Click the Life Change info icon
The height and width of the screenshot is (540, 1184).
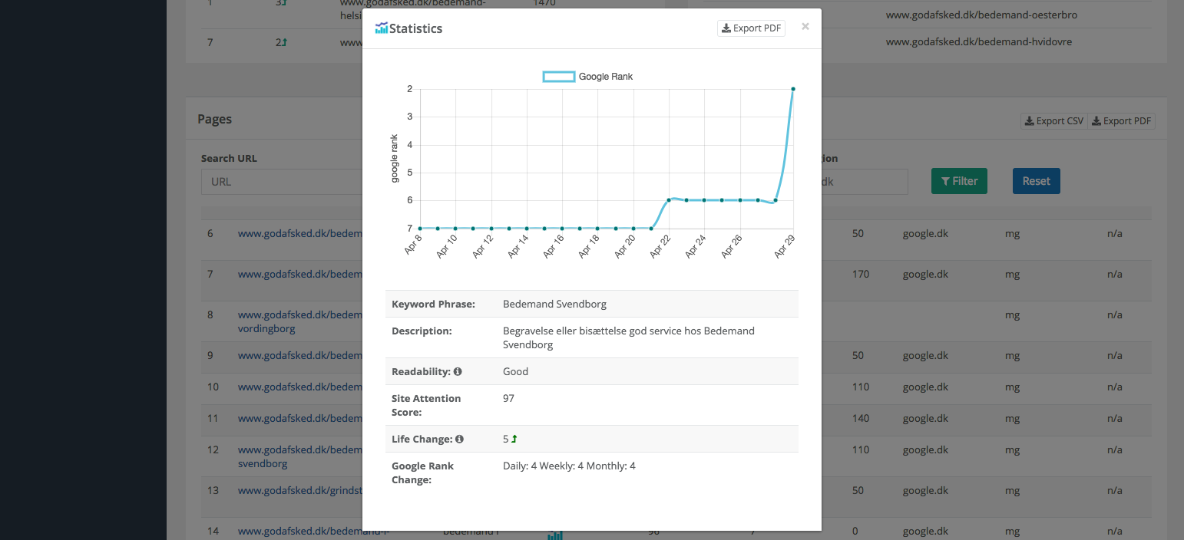459,440
